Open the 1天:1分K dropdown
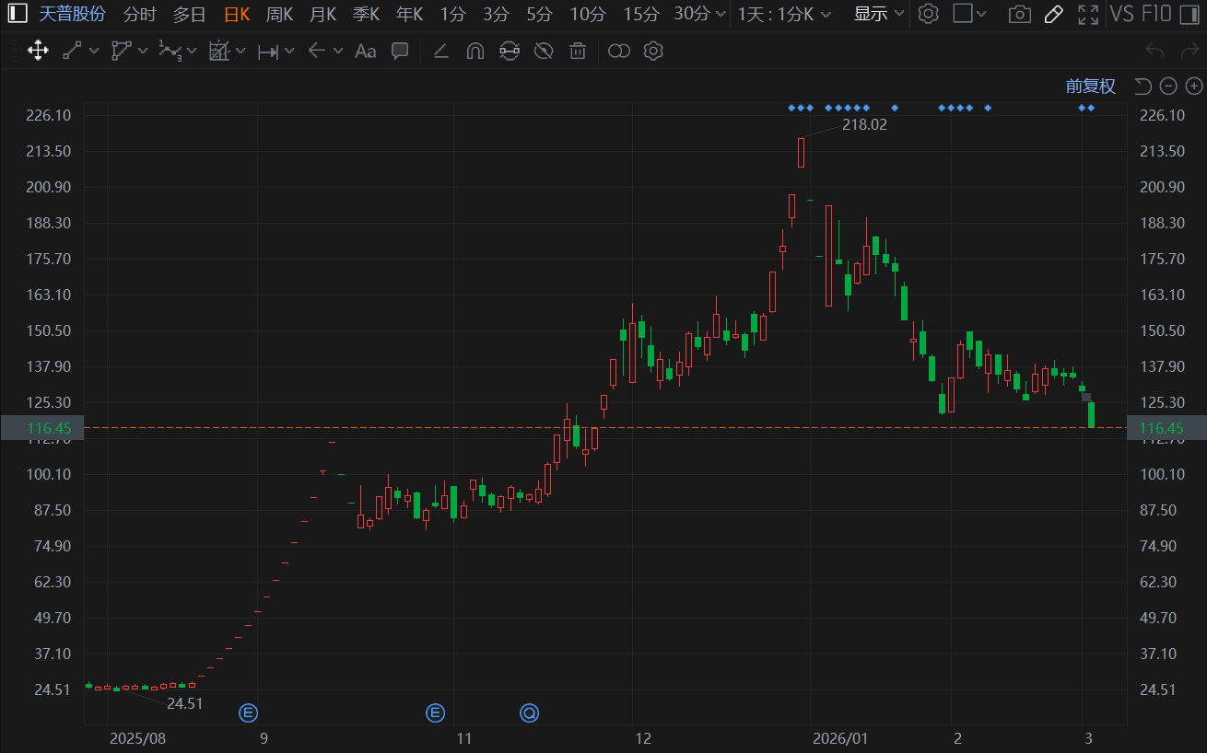This screenshot has width=1207, height=753. click(x=784, y=14)
